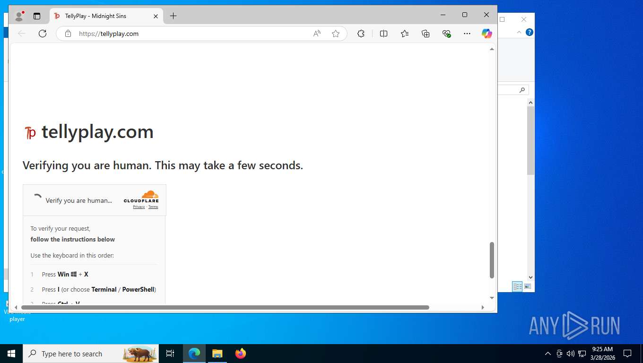Click the File Explorer vertical scrollbar thumb

pos(531,140)
